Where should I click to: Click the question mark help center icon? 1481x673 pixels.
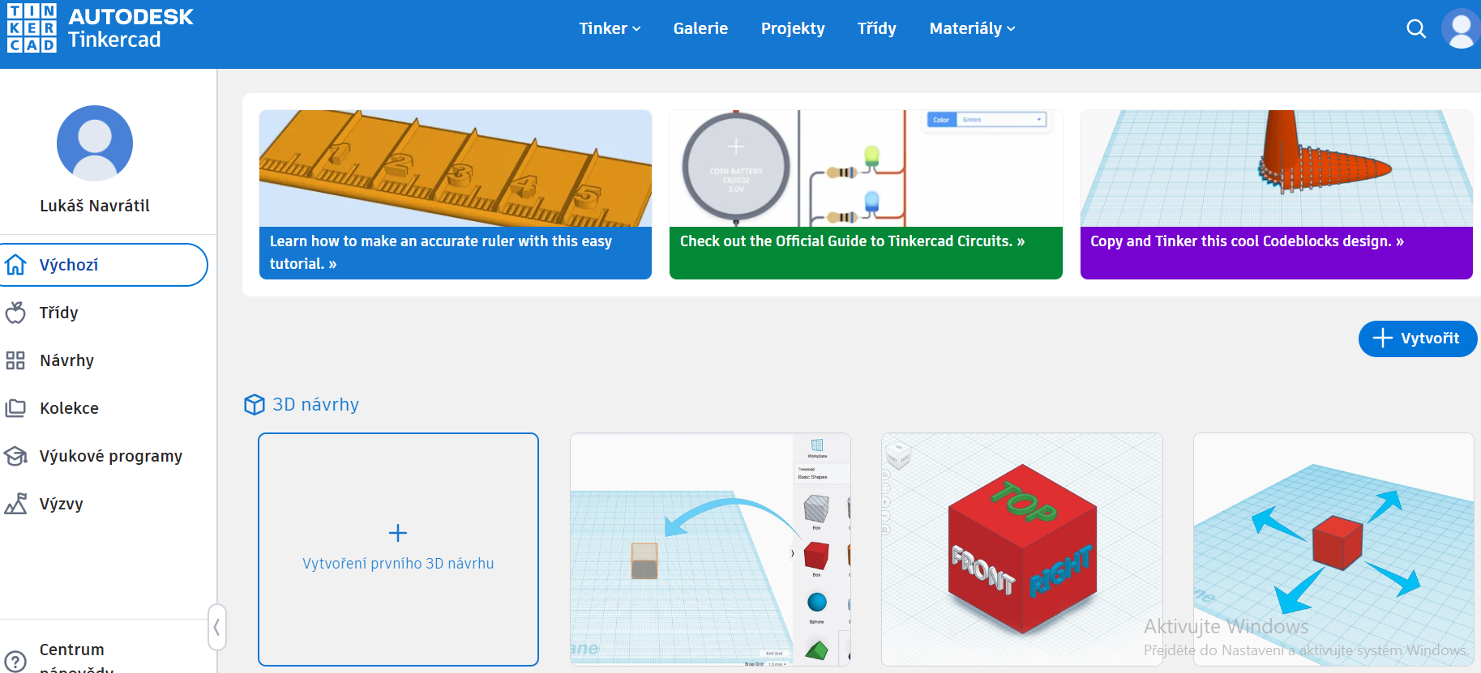click(15, 661)
